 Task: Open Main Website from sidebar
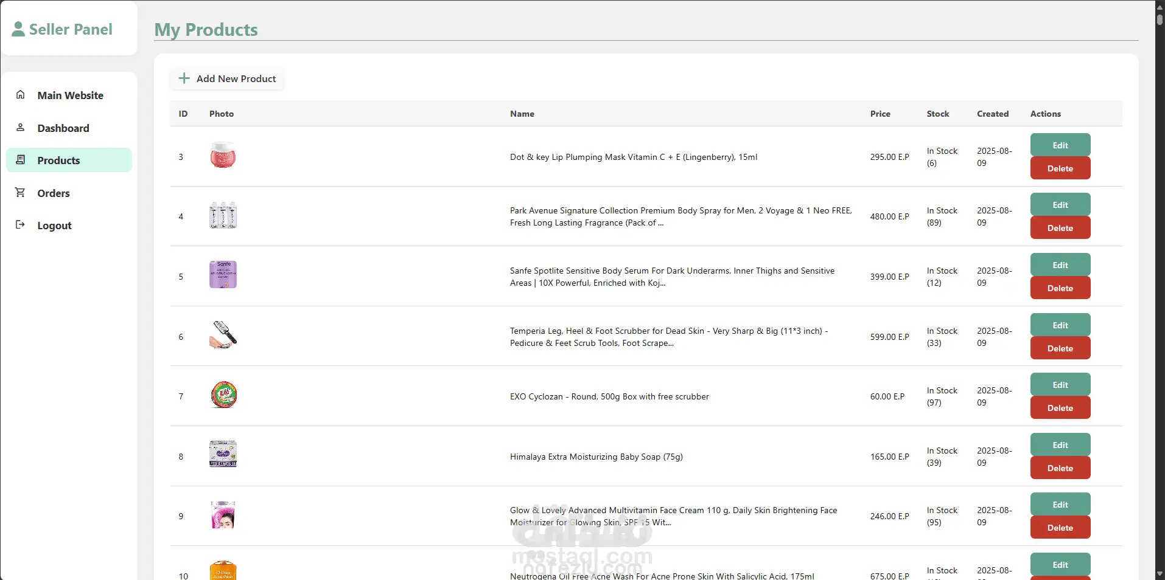pos(70,95)
